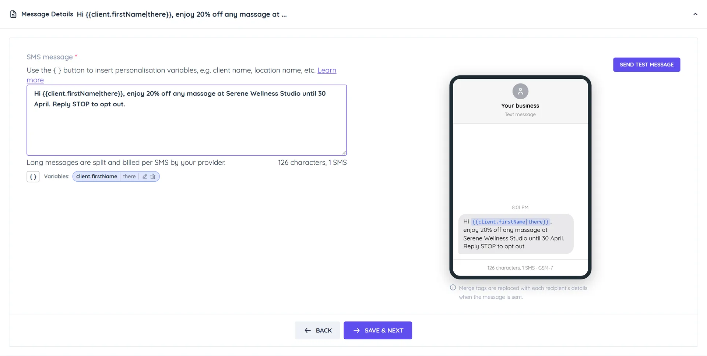707x356 pixels.
Task: Click the 'Text message' subtitle in preview
Action: pyautogui.click(x=520, y=114)
